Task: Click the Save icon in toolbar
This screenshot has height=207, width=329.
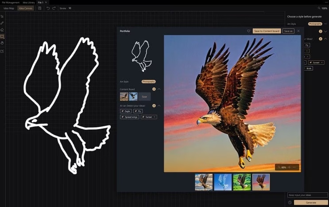Action: (x=40, y=8)
